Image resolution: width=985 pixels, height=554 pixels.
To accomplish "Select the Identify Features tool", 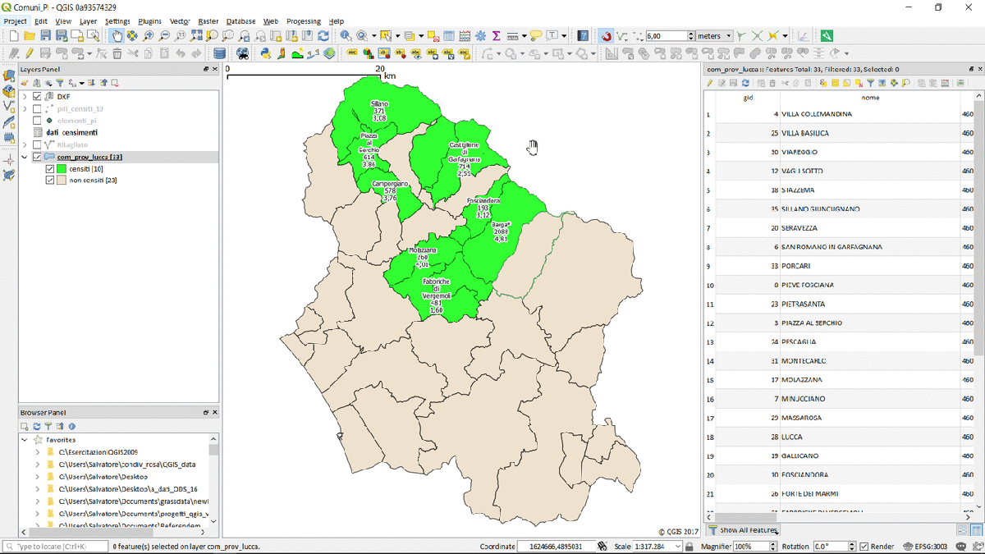I will click(x=346, y=36).
